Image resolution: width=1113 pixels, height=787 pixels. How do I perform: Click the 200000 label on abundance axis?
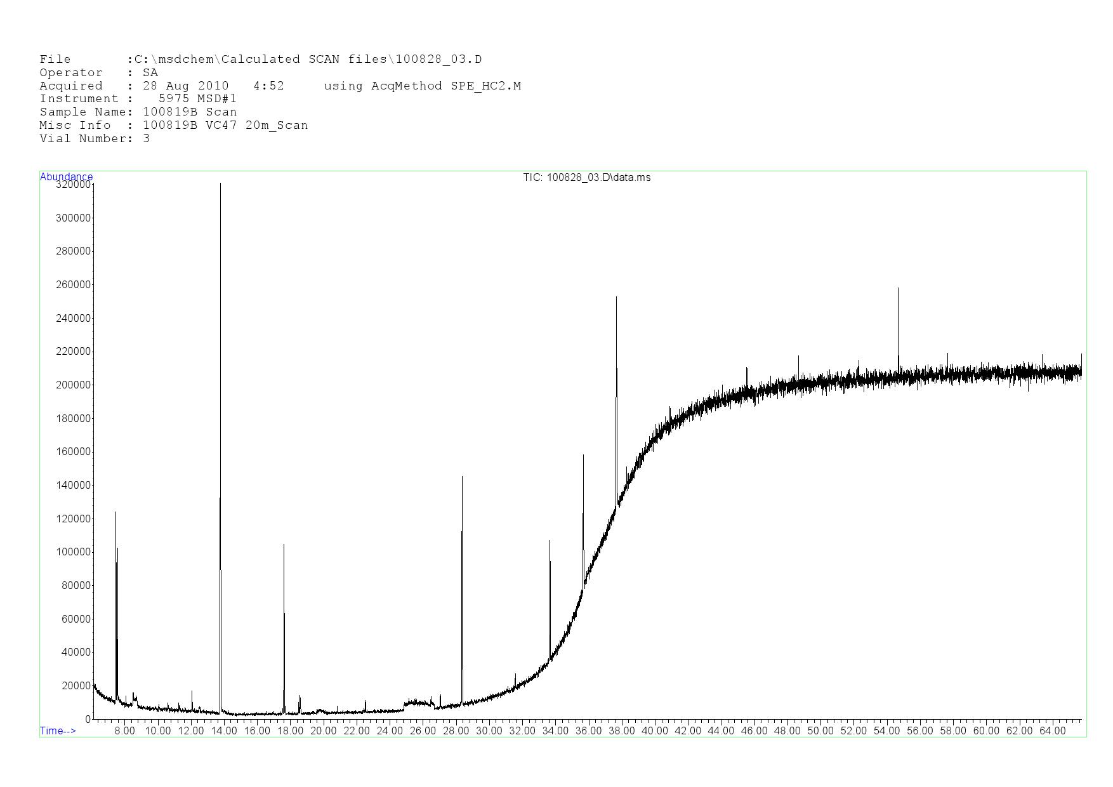point(74,385)
